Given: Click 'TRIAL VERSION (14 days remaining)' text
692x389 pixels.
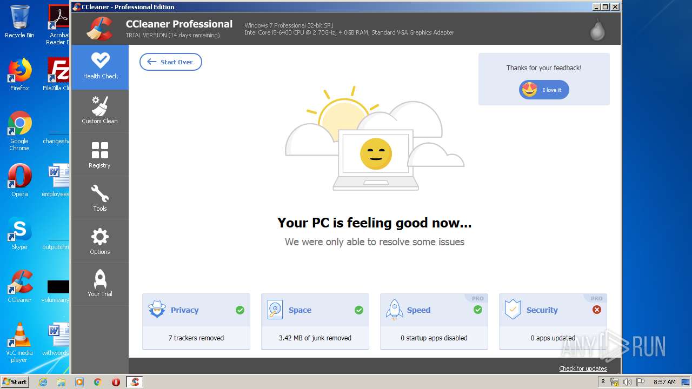Looking at the screenshot, I should [173, 35].
